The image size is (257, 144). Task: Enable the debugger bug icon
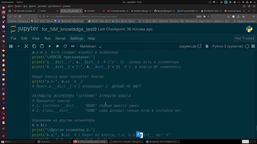click(x=207, y=46)
